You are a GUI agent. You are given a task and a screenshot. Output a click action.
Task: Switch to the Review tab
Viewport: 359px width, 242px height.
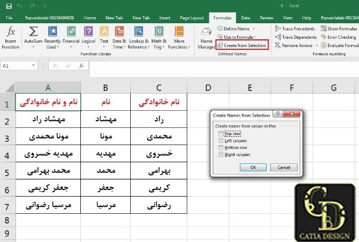click(x=266, y=18)
